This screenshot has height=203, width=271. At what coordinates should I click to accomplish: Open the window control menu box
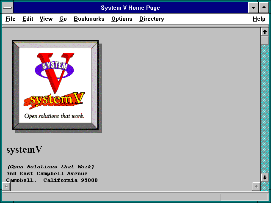tap(8, 8)
